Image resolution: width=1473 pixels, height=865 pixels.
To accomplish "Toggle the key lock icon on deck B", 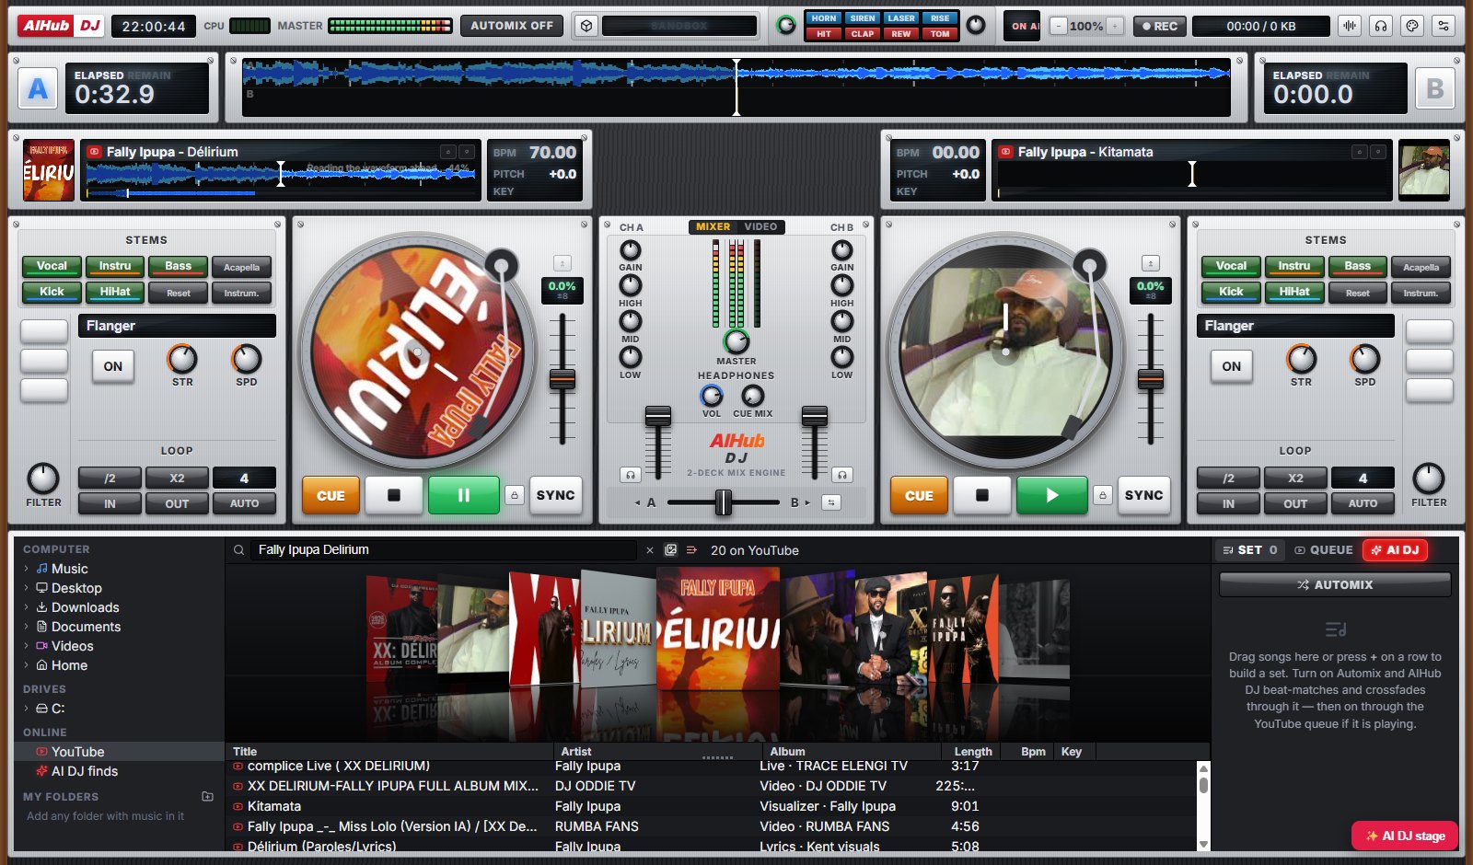I will tap(1103, 495).
